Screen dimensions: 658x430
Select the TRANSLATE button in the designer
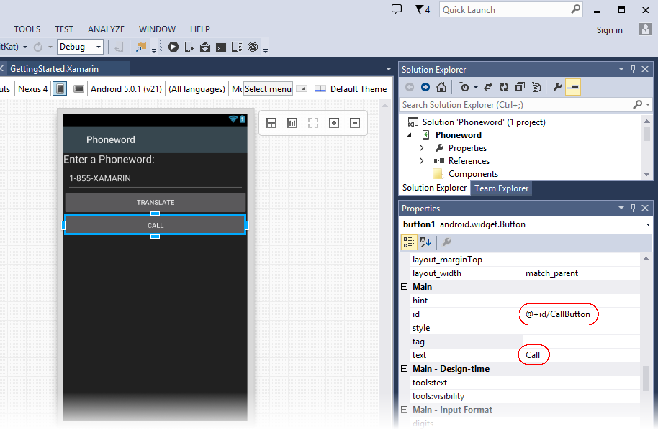pos(155,202)
